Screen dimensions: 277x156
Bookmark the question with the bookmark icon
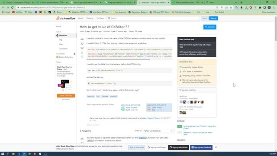coord(82,53)
